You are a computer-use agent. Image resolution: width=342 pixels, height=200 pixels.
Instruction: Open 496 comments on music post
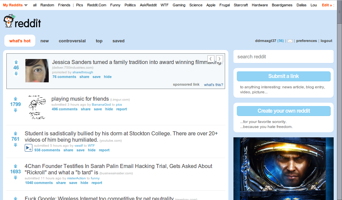64,109
